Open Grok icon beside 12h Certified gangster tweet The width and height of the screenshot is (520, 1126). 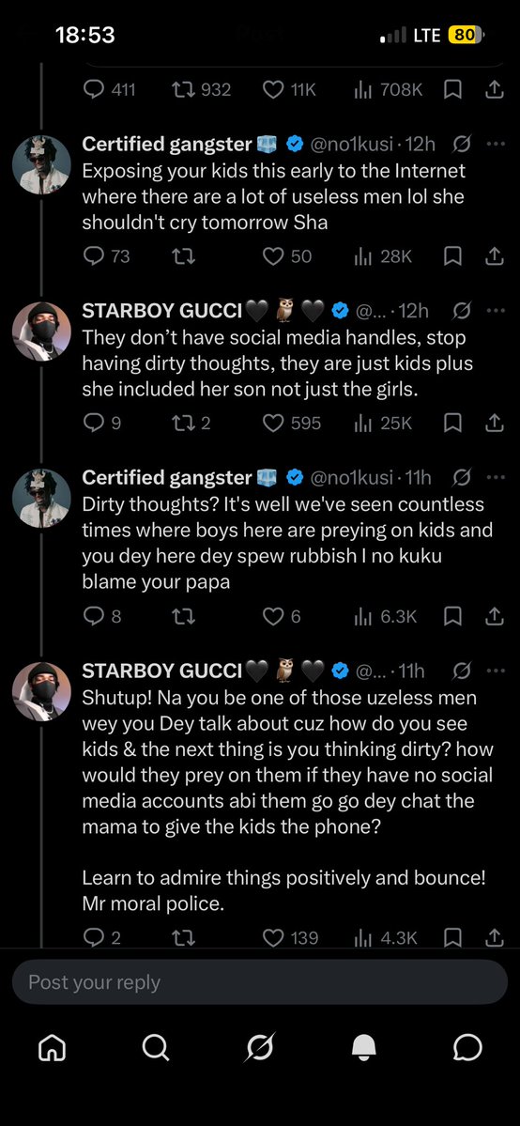click(463, 144)
